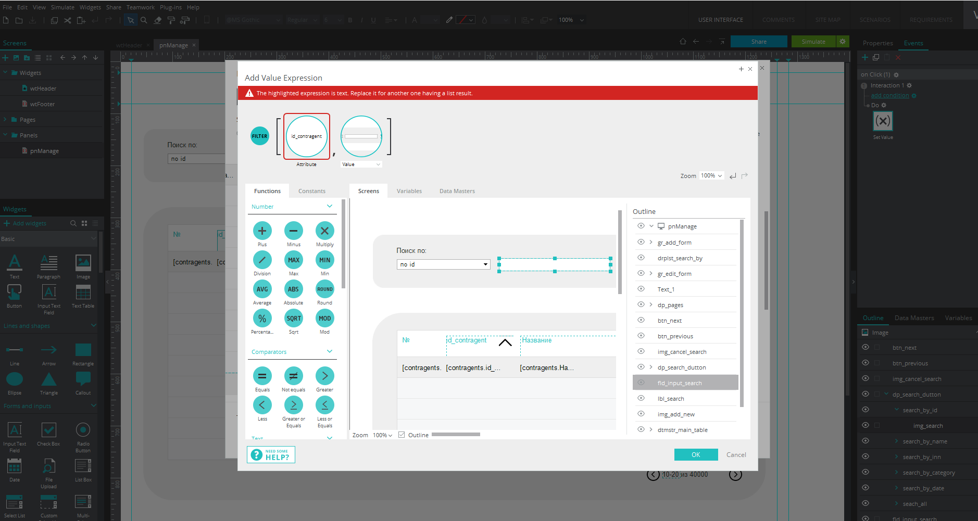The image size is (978, 521).
Task: Toggle the Outline checkbox below canvas
Action: 402,435
